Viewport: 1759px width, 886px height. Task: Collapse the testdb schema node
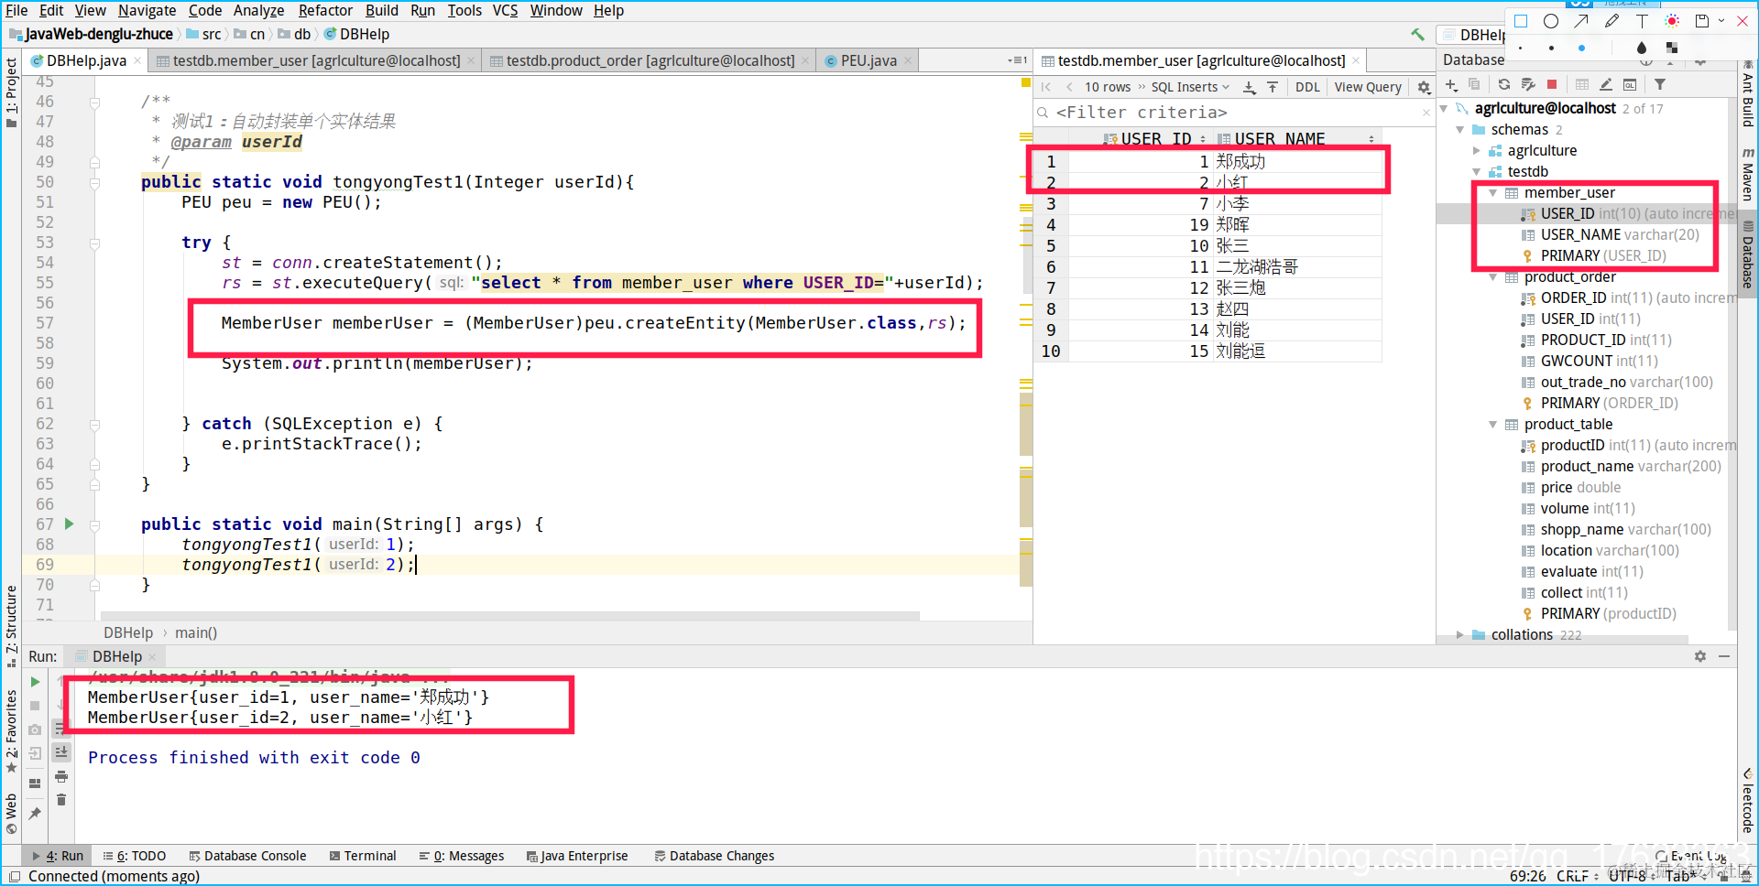[1476, 172]
